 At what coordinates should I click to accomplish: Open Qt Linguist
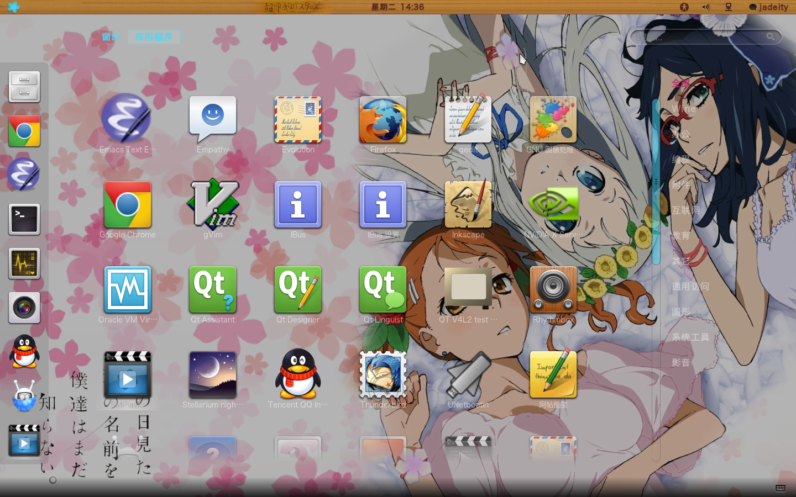383,294
